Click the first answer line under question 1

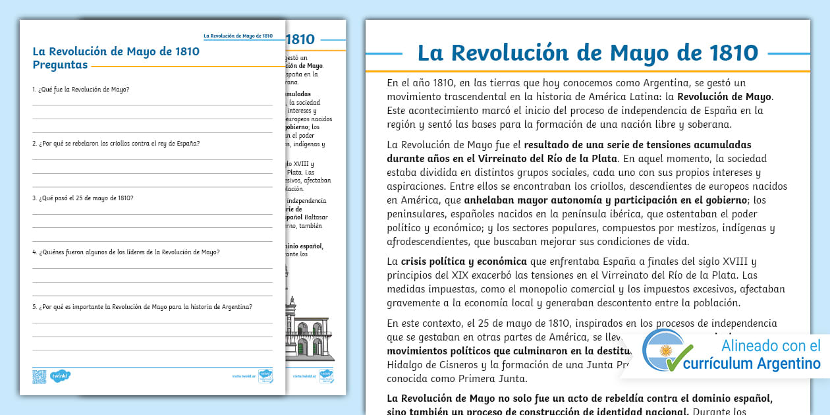152,104
